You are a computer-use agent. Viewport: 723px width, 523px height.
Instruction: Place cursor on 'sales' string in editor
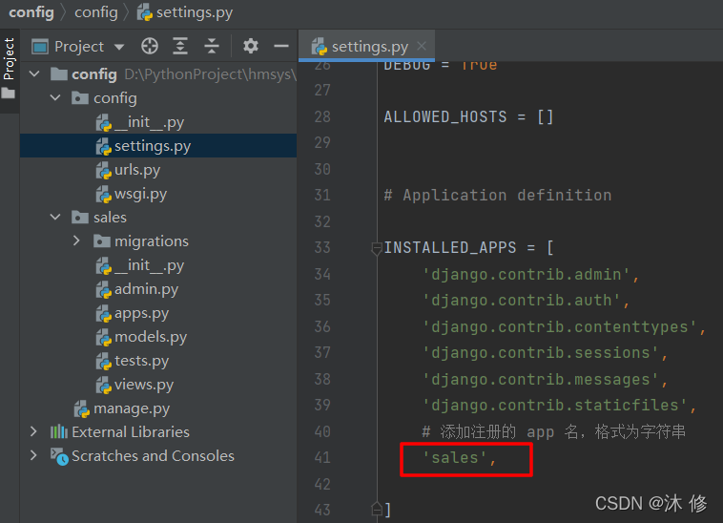pos(455,458)
